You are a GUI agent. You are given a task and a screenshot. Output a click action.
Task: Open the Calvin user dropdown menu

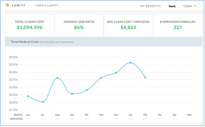click(x=190, y=6)
